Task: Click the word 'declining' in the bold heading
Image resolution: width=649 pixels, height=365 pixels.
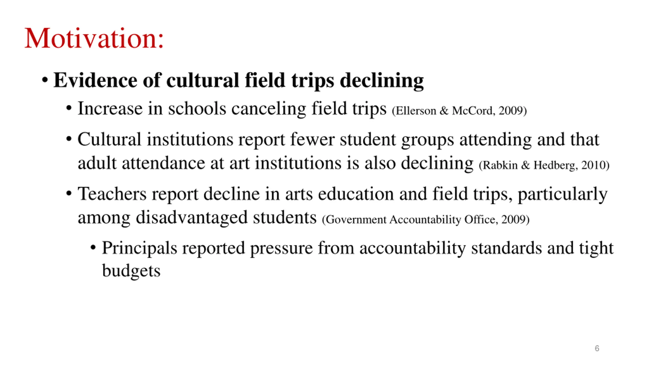Action: click(x=382, y=81)
